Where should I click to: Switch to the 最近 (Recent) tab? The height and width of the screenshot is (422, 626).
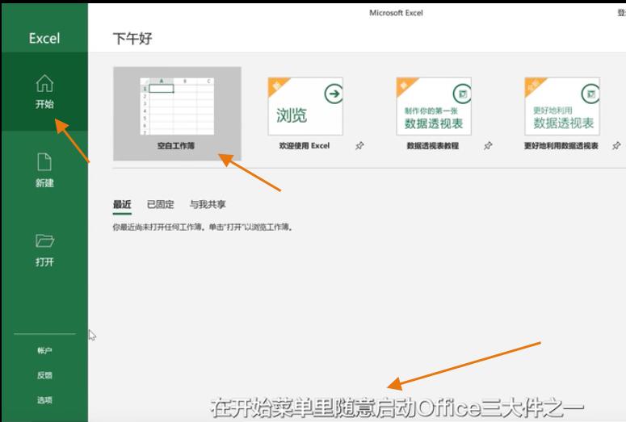tap(122, 205)
